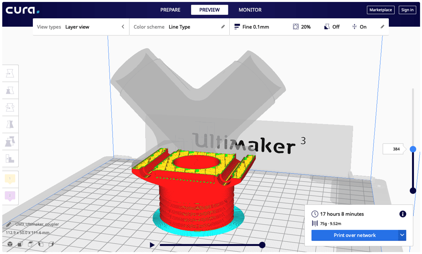The height and width of the screenshot is (254, 422).
Task: Open the Support Blocker tool
Action: [x=10, y=158]
